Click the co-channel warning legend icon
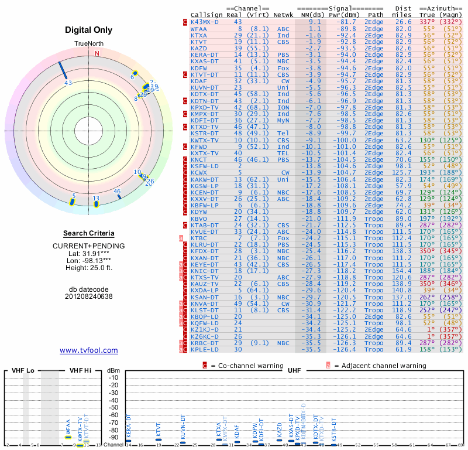The image size is (468, 450). click(205, 366)
